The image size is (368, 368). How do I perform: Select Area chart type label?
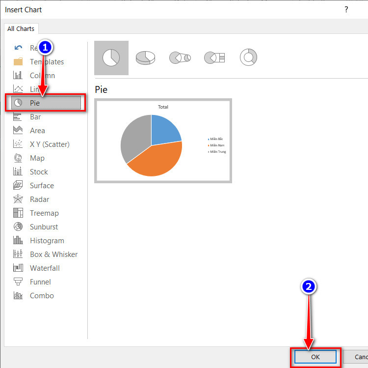click(38, 130)
